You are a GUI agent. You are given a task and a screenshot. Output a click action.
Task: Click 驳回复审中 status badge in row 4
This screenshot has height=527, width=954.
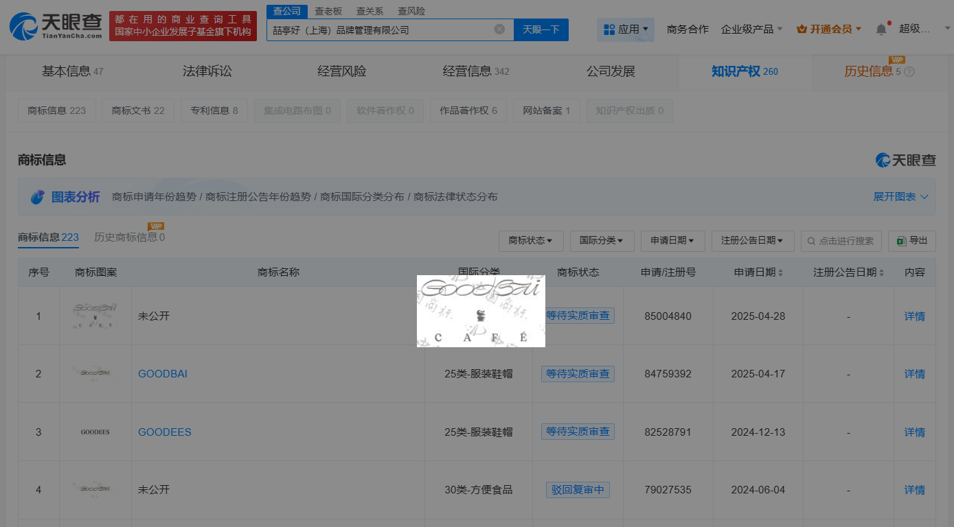(578, 490)
